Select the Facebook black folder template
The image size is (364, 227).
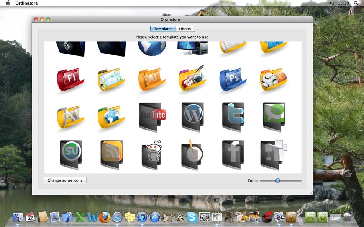[233, 155]
